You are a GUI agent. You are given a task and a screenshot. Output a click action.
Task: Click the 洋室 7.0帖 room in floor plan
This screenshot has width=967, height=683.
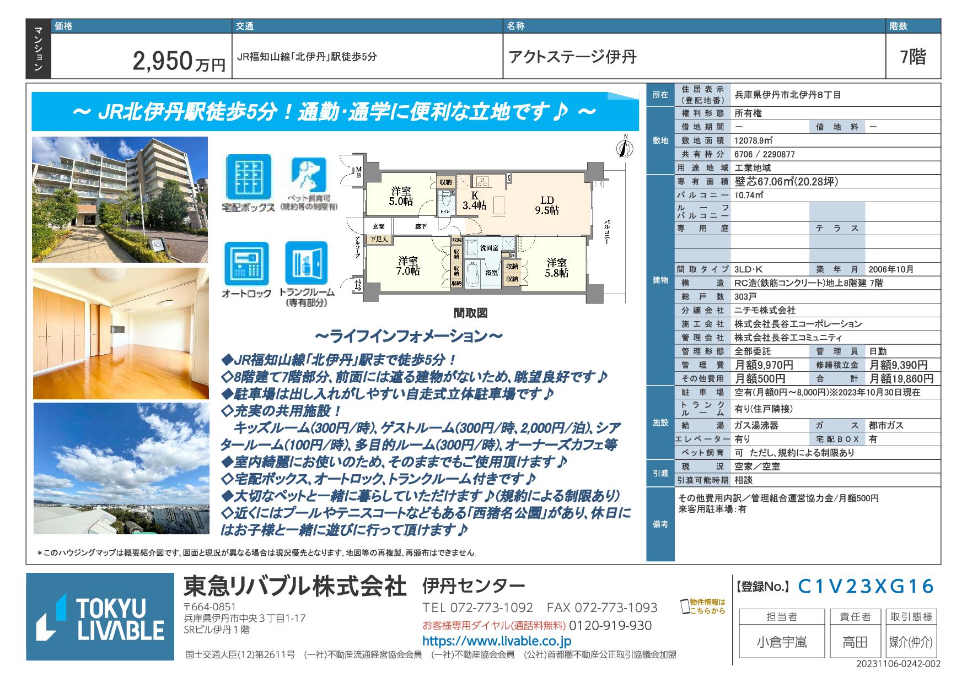click(409, 265)
